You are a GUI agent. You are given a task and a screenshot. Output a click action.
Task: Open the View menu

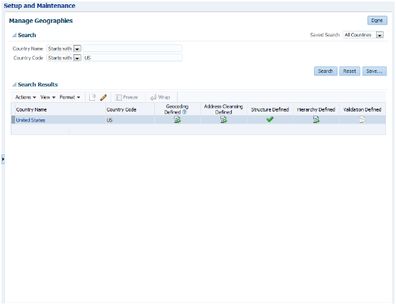(48, 97)
